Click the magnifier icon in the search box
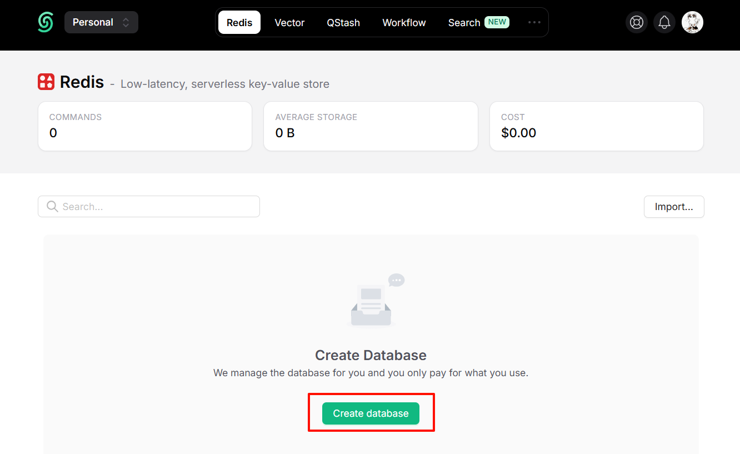This screenshot has width=740, height=454. click(x=52, y=207)
